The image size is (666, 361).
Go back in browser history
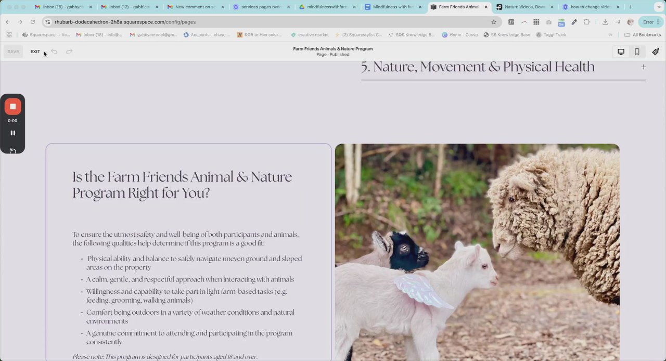(8, 22)
